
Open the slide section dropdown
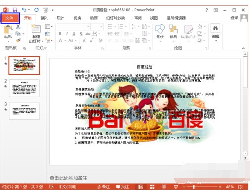click(49, 40)
